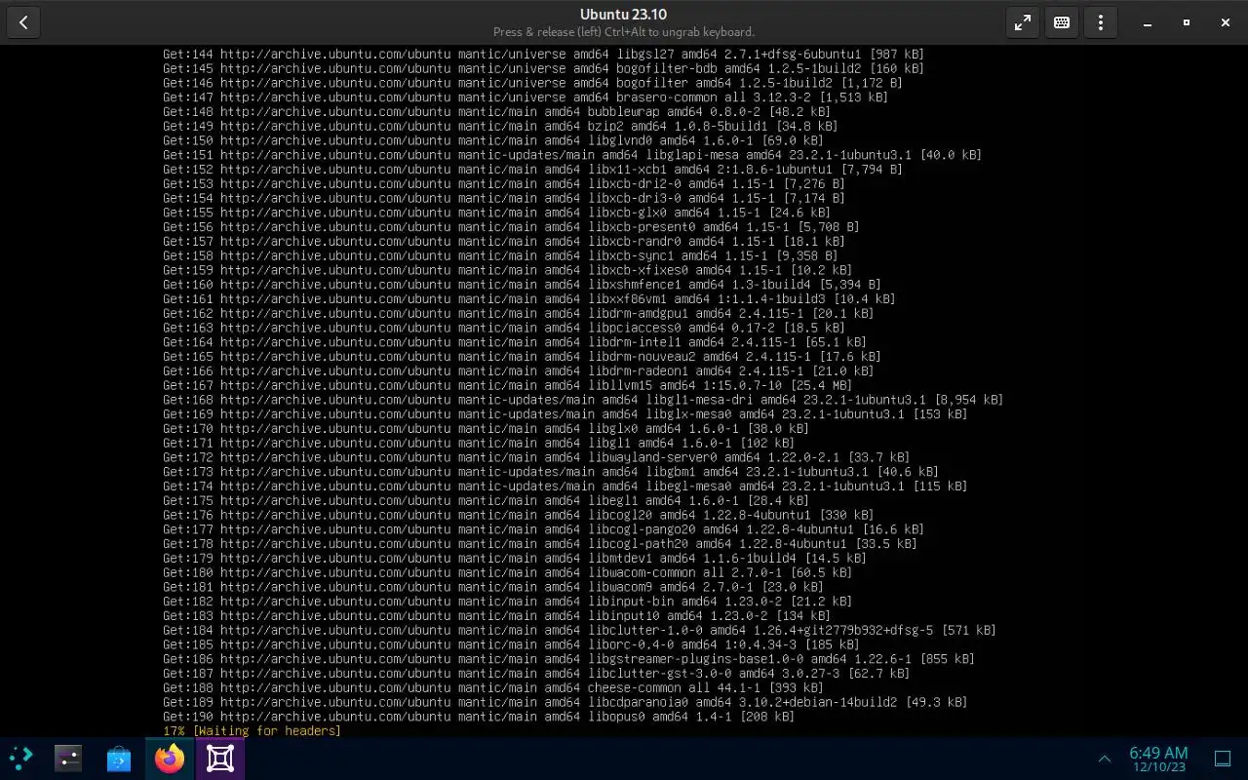The height and width of the screenshot is (780, 1248).
Task: Click the '17% [Waiting for headers]' status line
Action: 252,731
